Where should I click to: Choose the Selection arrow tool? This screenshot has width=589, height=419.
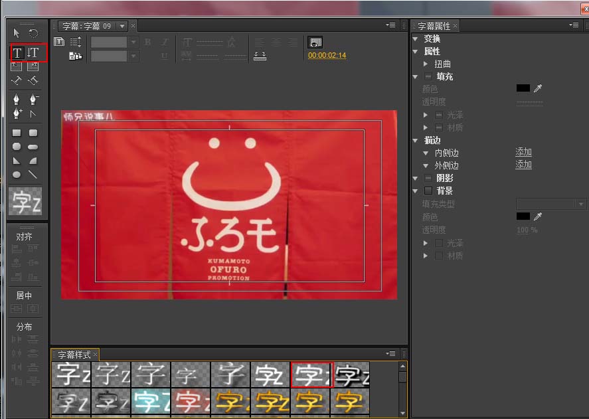tap(16, 32)
